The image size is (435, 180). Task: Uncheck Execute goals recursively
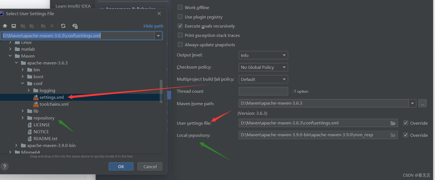[x=180, y=26]
